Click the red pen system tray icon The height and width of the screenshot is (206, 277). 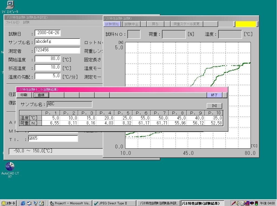[x=233, y=203]
